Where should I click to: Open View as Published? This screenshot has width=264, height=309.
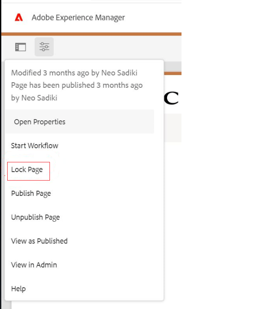39,241
